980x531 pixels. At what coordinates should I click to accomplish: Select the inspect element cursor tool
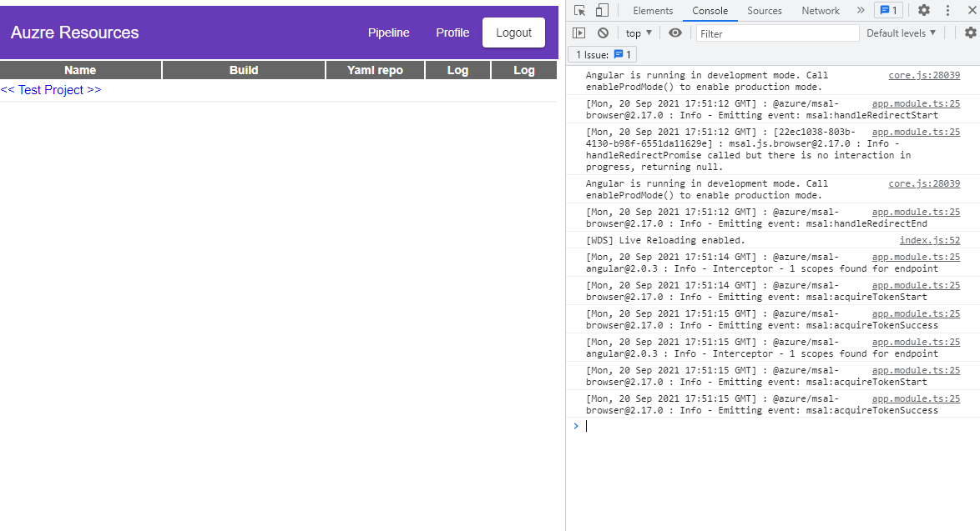click(x=578, y=10)
